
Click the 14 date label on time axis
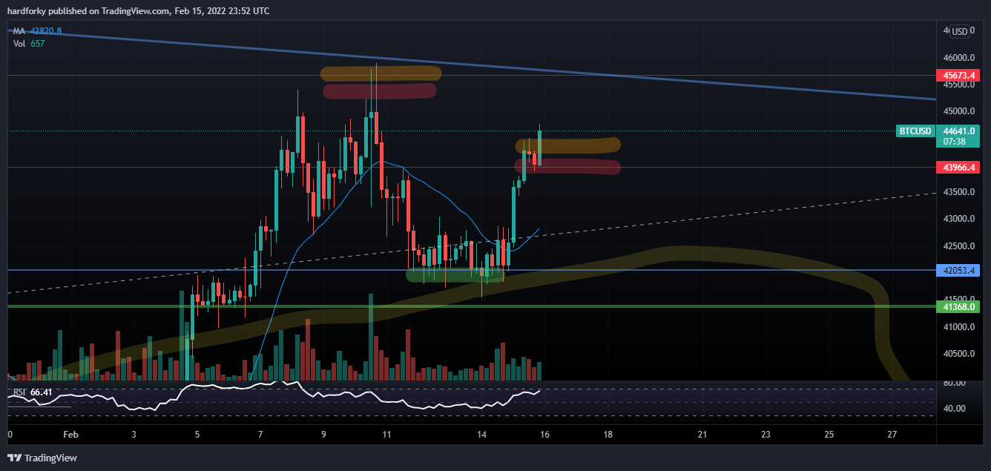click(481, 435)
